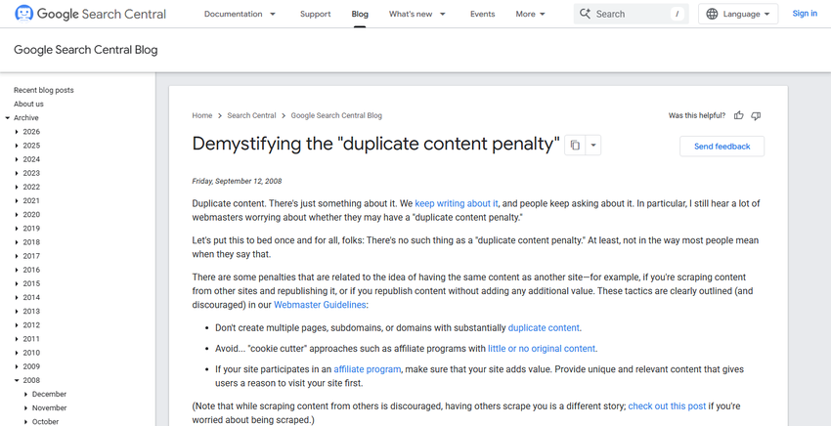Click the globe Language icon
831x426 pixels.
[x=713, y=14]
